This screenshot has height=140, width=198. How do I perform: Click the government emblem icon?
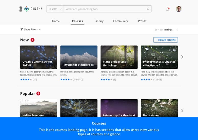(21, 9)
